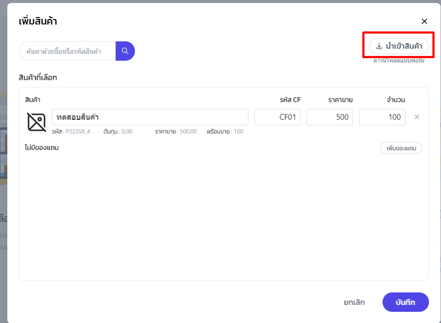Open the ดาวน์โหลดแบบฟอร์ม link
This screenshot has height=323, width=441.
(x=399, y=61)
